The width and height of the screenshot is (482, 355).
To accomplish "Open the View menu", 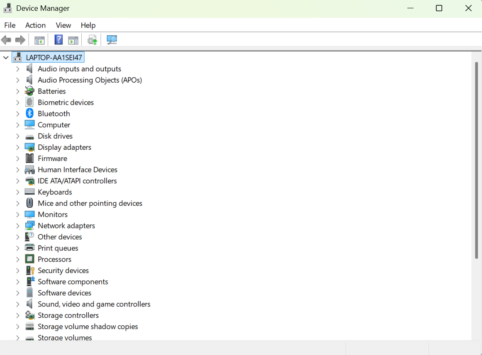I will (x=63, y=25).
